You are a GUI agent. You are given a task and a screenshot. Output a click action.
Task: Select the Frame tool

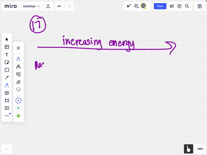[7, 101]
